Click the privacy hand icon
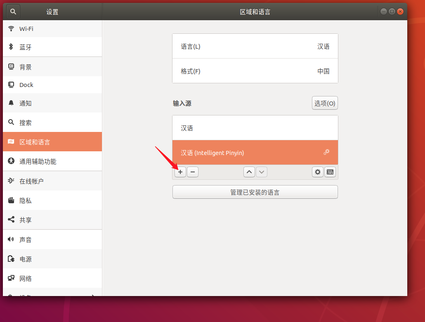This screenshot has width=425, height=322. (x=11, y=200)
